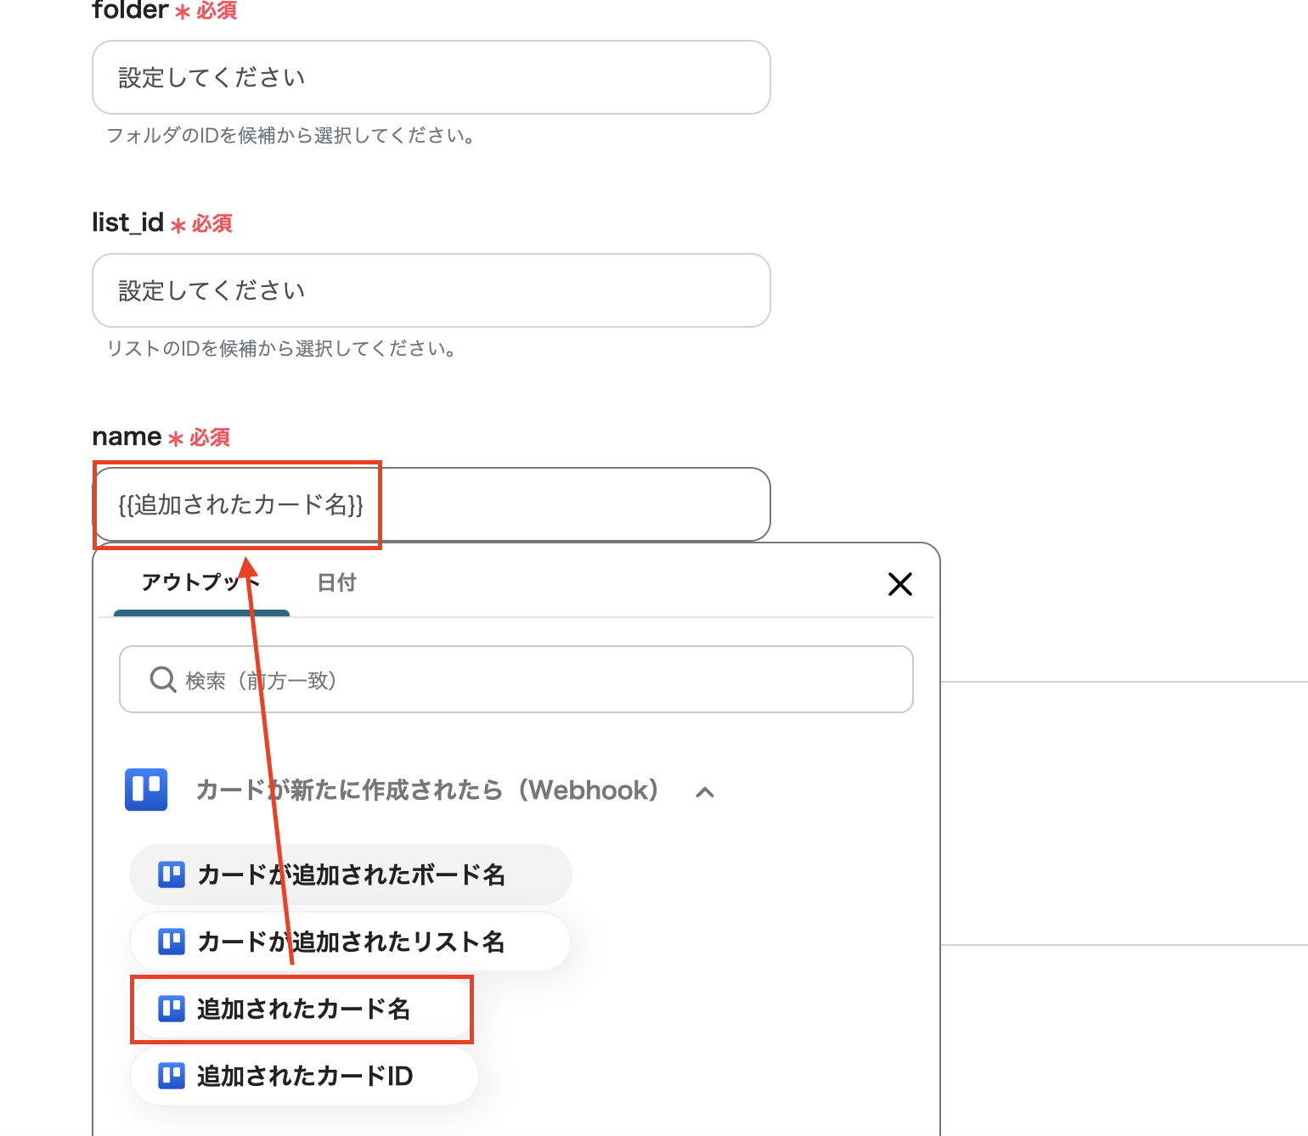Open the list_id selection dropdown
This screenshot has height=1136, width=1308.
coord(431,290)
